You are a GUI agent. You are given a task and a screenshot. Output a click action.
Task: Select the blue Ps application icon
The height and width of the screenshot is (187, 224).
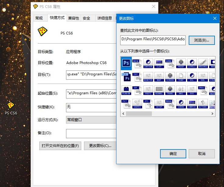126,63
